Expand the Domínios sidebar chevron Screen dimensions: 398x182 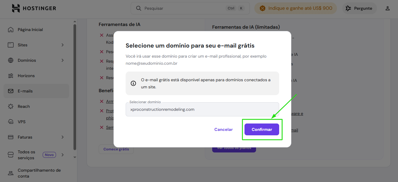coord(63,60)
